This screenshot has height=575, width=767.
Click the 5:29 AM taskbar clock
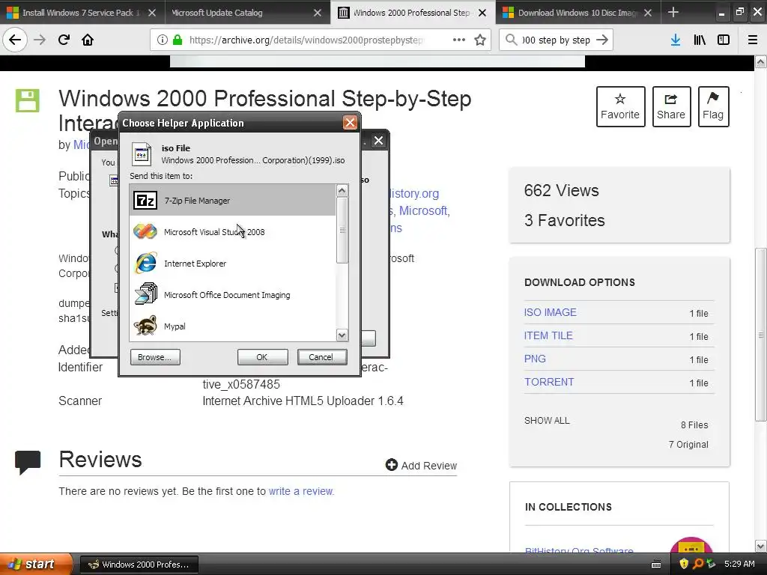(739, 564)
